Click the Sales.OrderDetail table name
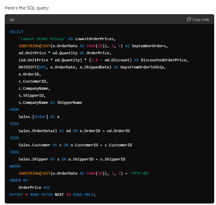The width and height of the screenshot is (216, 205). (38, 131)
